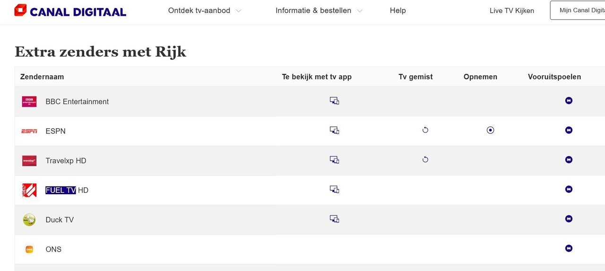Click the fast-forward icon in ESPN row
The width and height of the screenshot is (605, 271).
click(x=569, y=130)
